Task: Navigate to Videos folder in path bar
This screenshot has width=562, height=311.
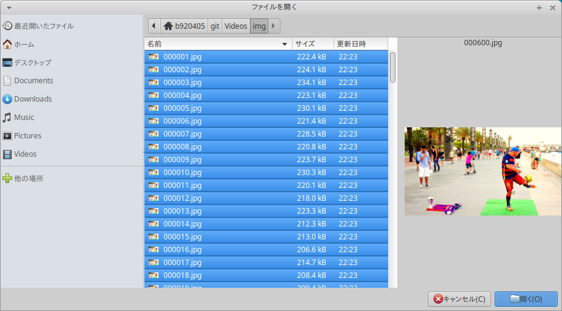Action: pos(236,26)
